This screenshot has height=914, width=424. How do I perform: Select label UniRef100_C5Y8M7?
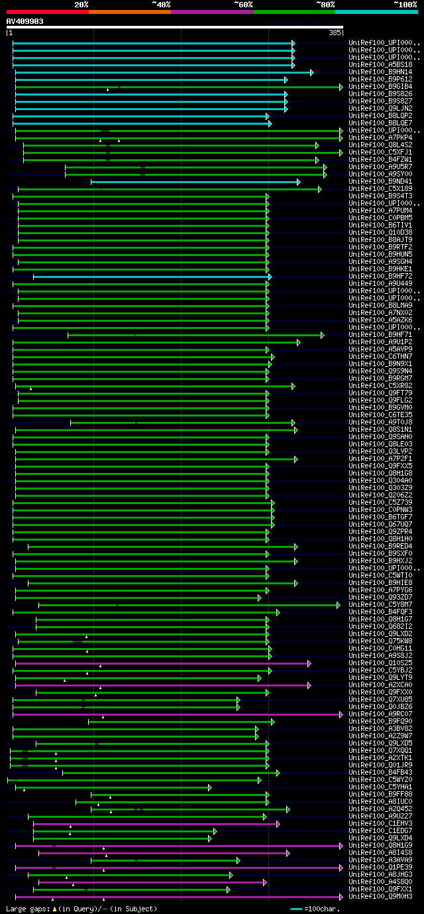click(x=382, y=605)
